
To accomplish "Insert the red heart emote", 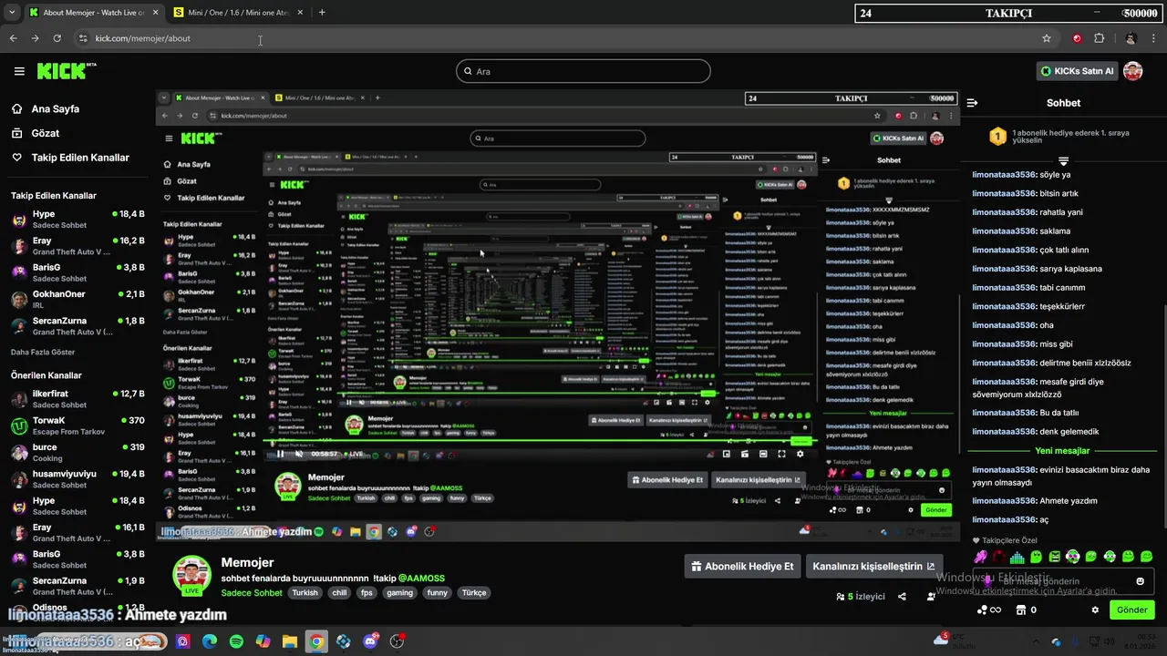I will (x=999, y=557).
